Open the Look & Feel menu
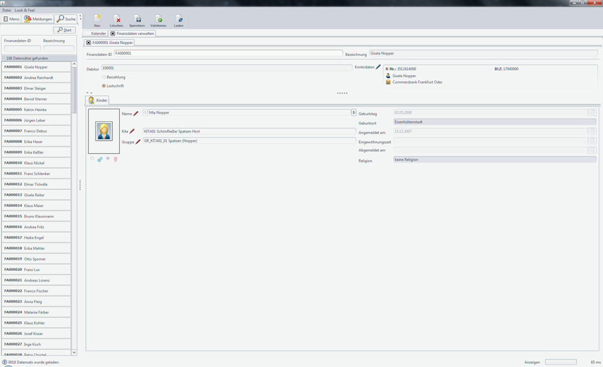603x367 pixels. 24,11
